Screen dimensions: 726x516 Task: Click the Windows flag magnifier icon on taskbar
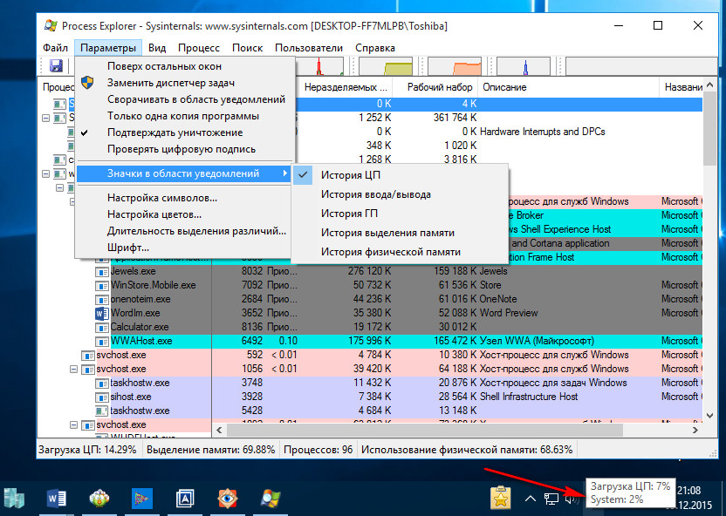tap(270, 499)
